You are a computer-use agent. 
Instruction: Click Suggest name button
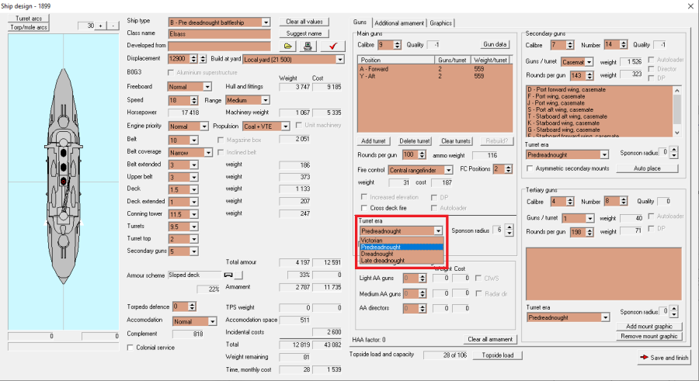[304, 33]
